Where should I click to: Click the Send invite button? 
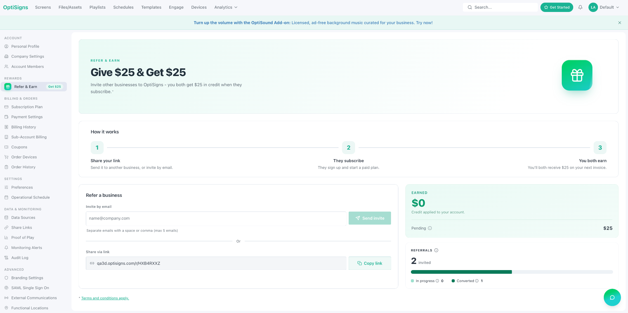[x=370, y=218]
